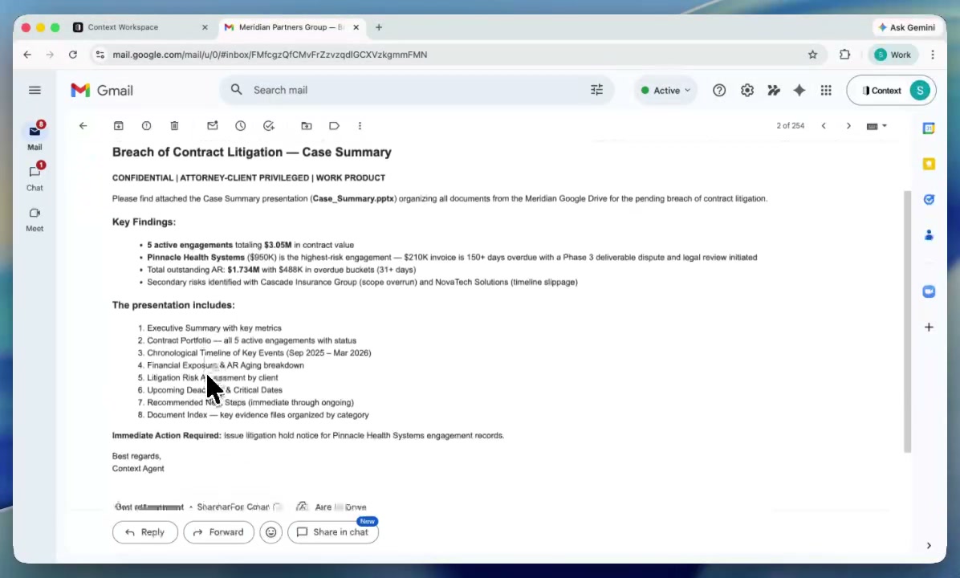
Task: Click the subject 'Breach of Contract Litigation — Case Summary'
Action: (x=251, y=152)
